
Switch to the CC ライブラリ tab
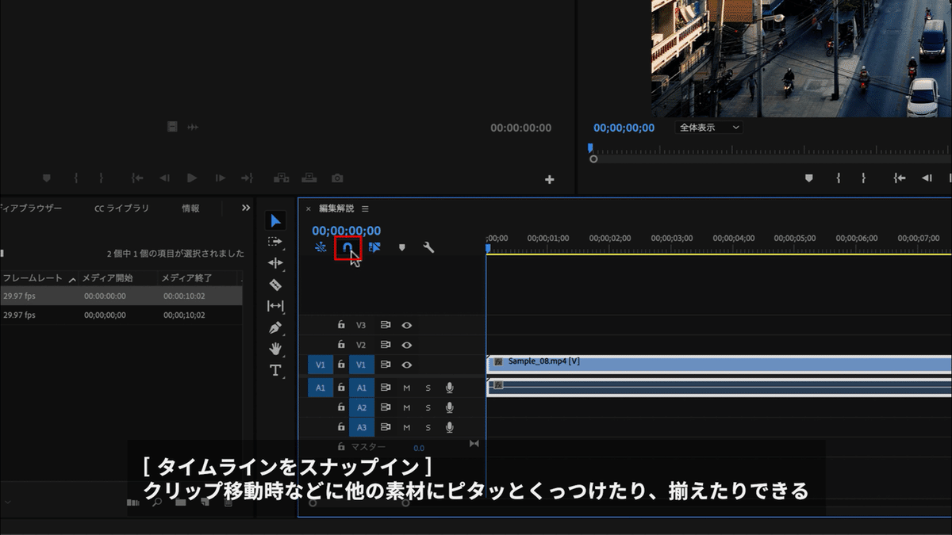click(x=121, y=208)
